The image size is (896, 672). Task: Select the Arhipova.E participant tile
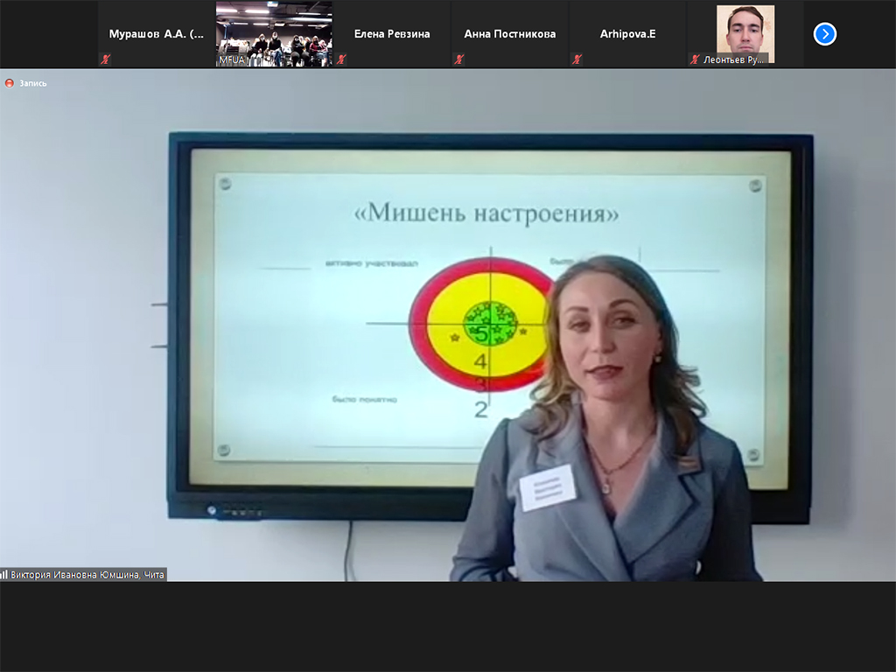pyautogui.click(x=627, y=34)
